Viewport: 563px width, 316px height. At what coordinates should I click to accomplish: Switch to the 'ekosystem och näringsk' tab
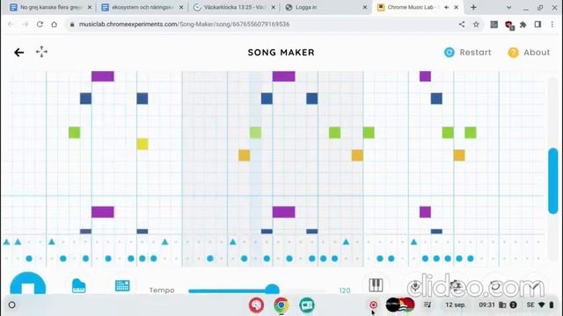pos(143,7)
